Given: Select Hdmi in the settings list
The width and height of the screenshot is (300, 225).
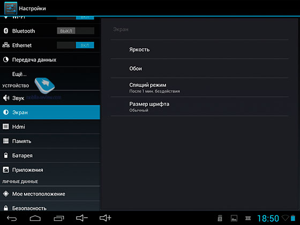Looking at the screenshot, I should [50, 126].
